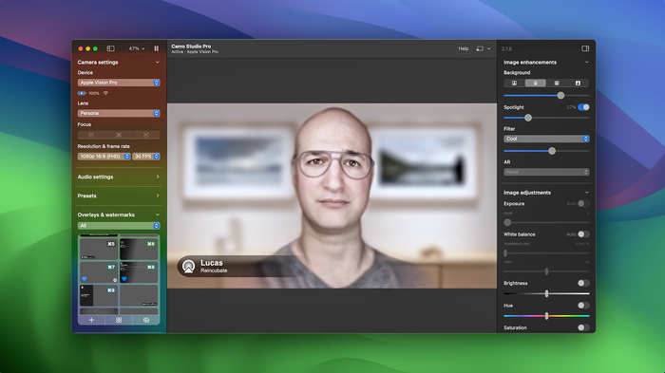Image resolution: width=665 pixels, height=373 pixels.
Task: Toggle the right sidebar panel icon
Action: pyautogui.click(x=585, y=48)
